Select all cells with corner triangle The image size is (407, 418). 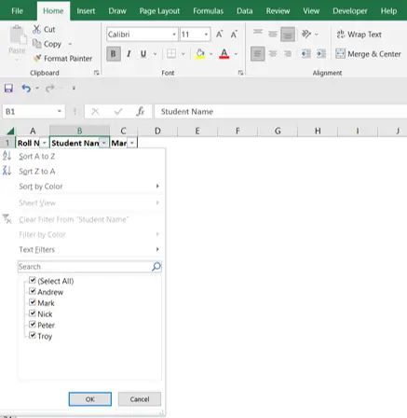pyautogui.click(x=10, y=131)
